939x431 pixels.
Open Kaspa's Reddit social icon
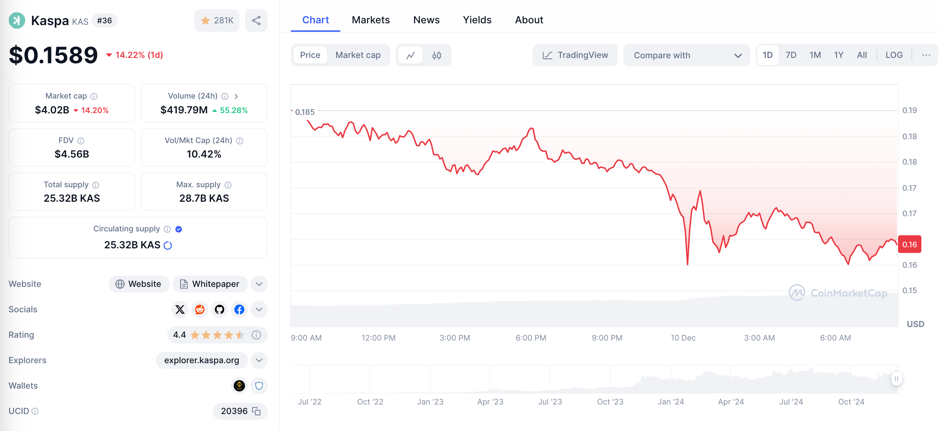coord(200,309)
